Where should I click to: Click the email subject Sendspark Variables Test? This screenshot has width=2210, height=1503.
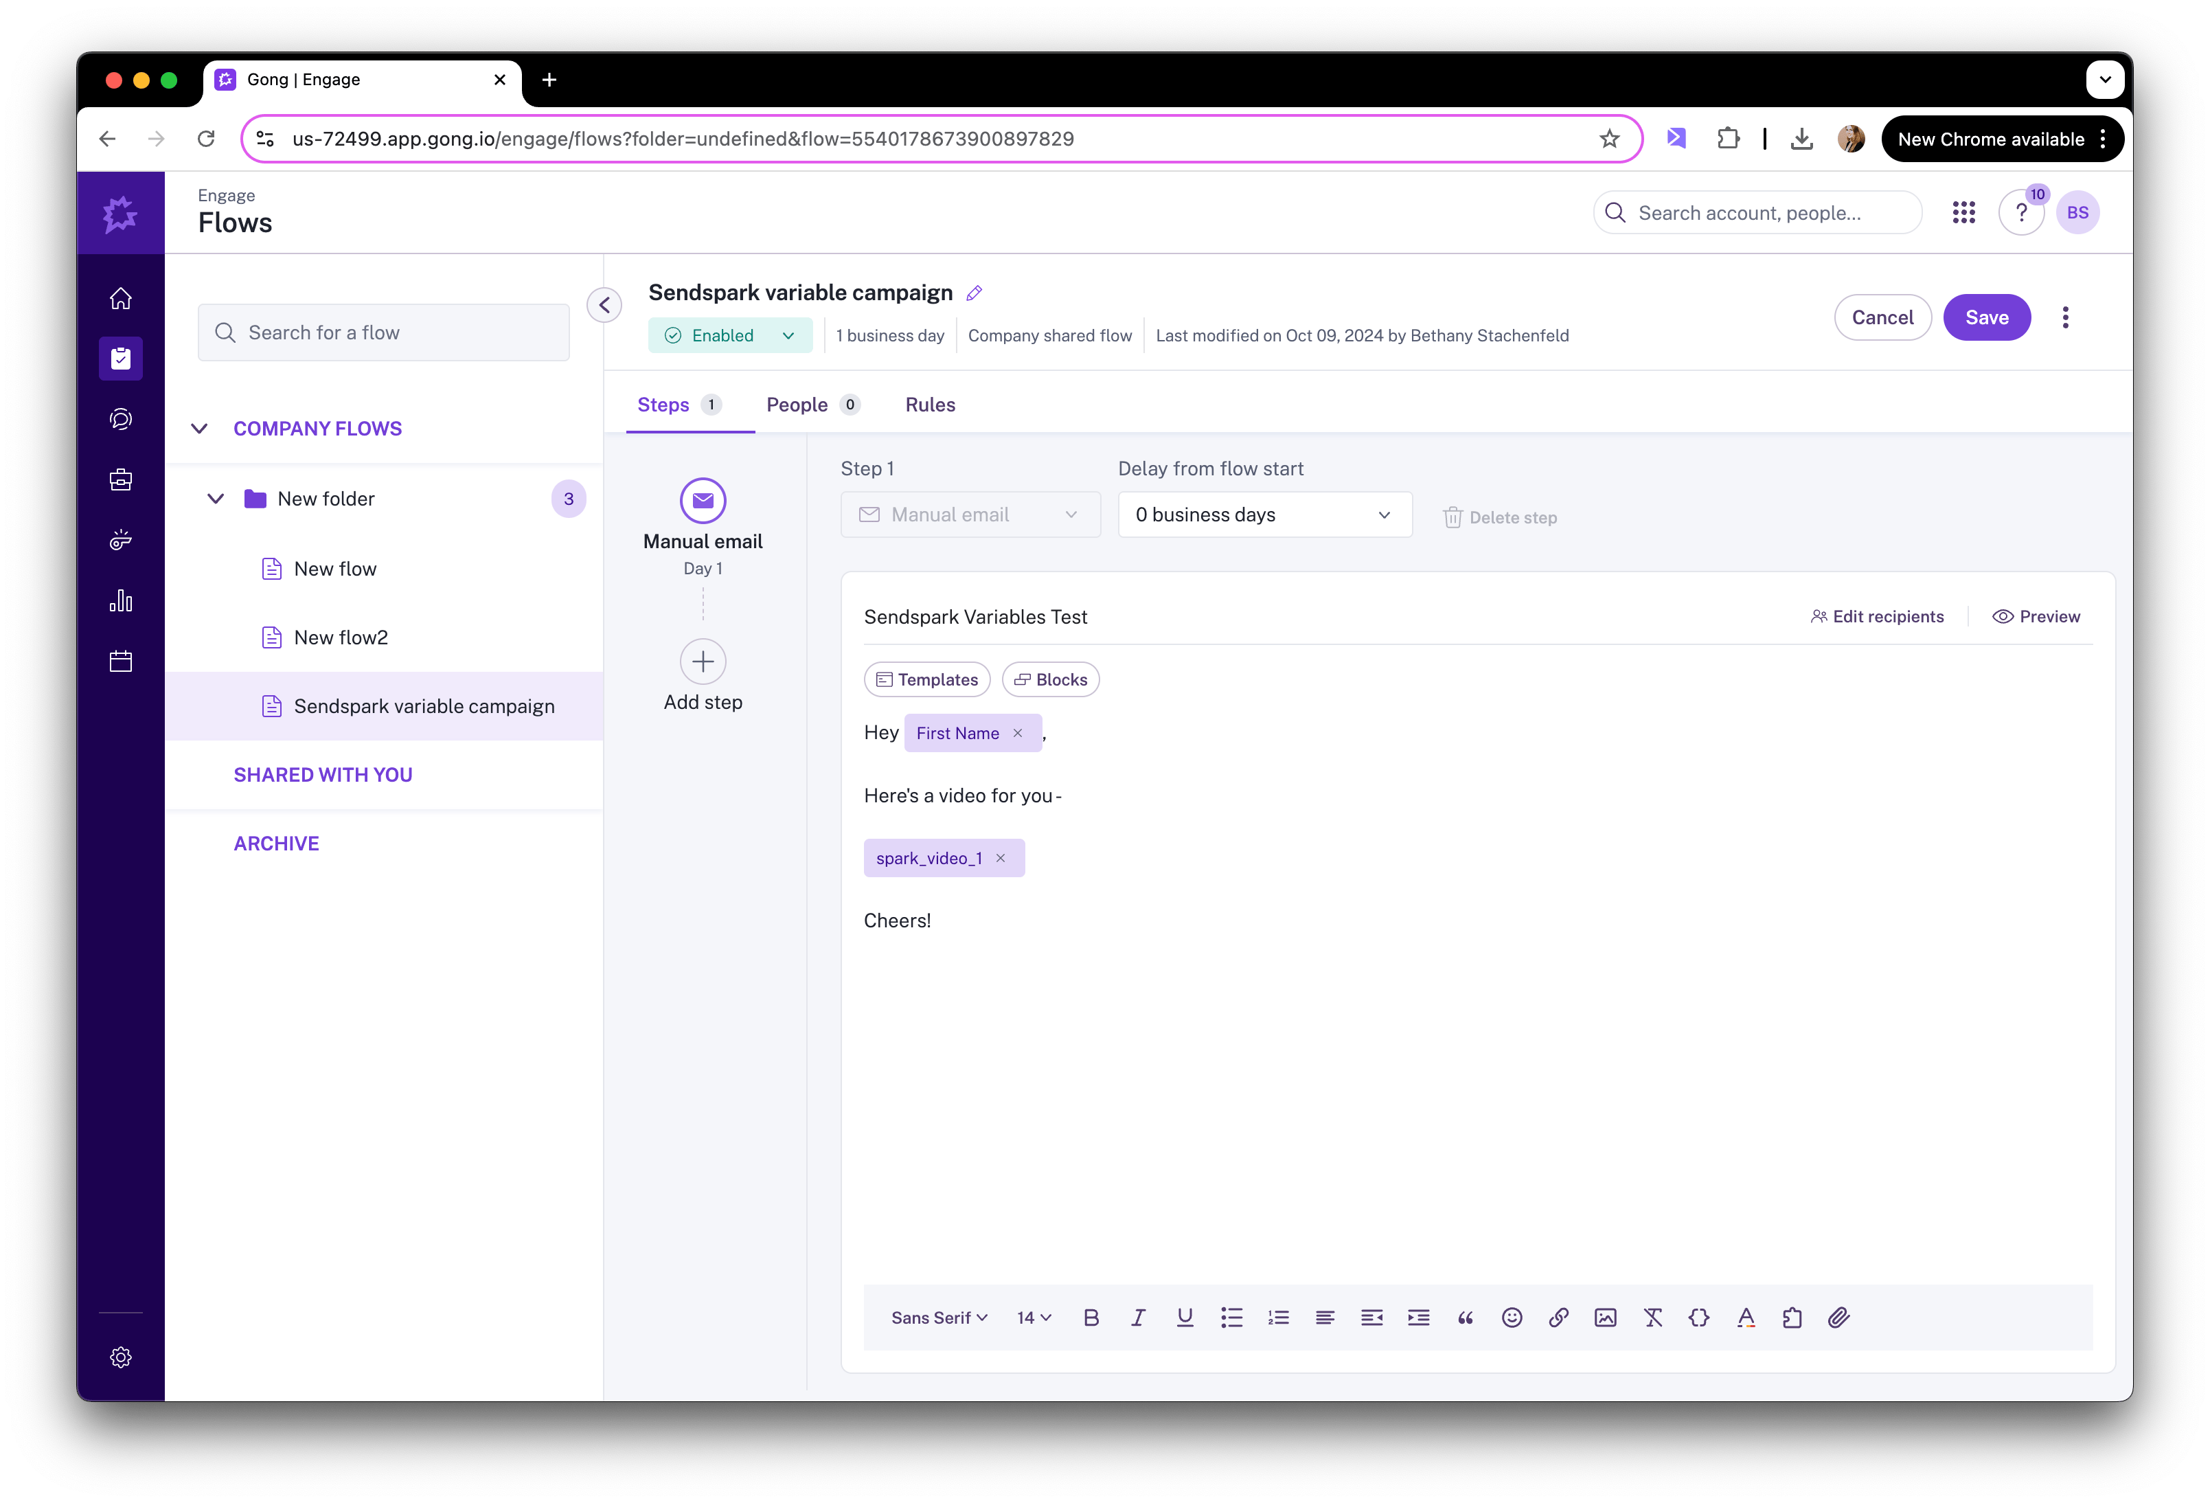pyautogui.click(x=976, y=618)
